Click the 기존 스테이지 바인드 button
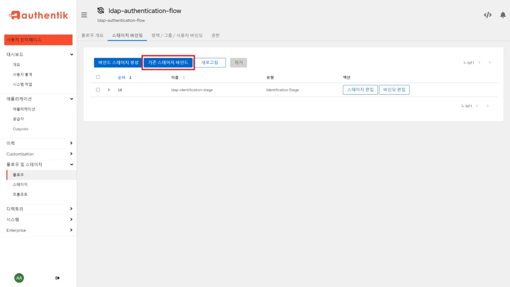Screen dimensions: 510x287 (x=168, y=62)
